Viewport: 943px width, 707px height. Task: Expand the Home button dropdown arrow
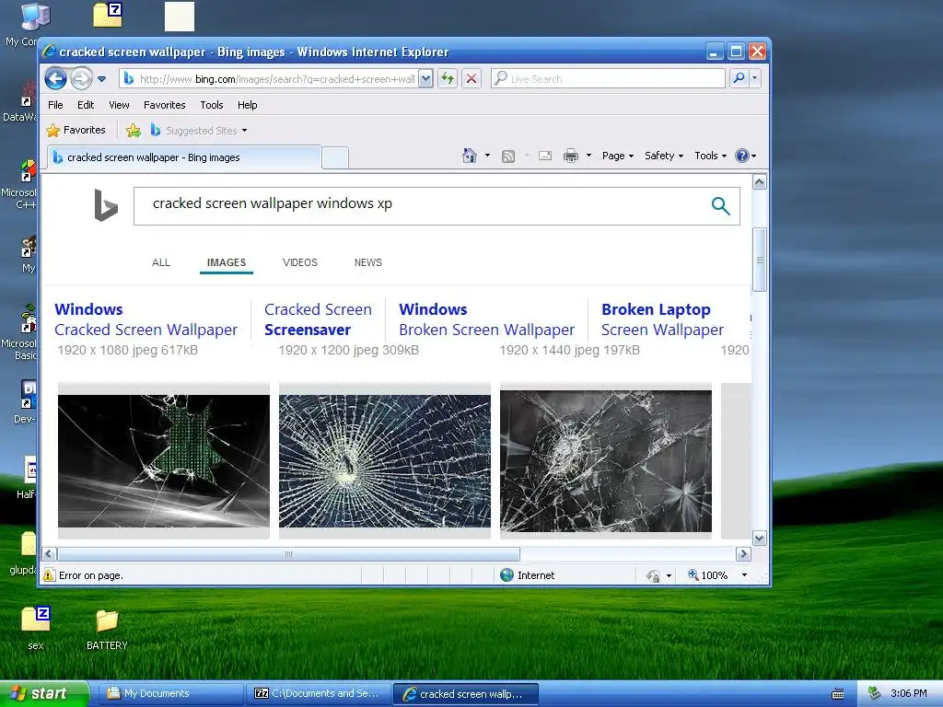click(x=487, y=156)
